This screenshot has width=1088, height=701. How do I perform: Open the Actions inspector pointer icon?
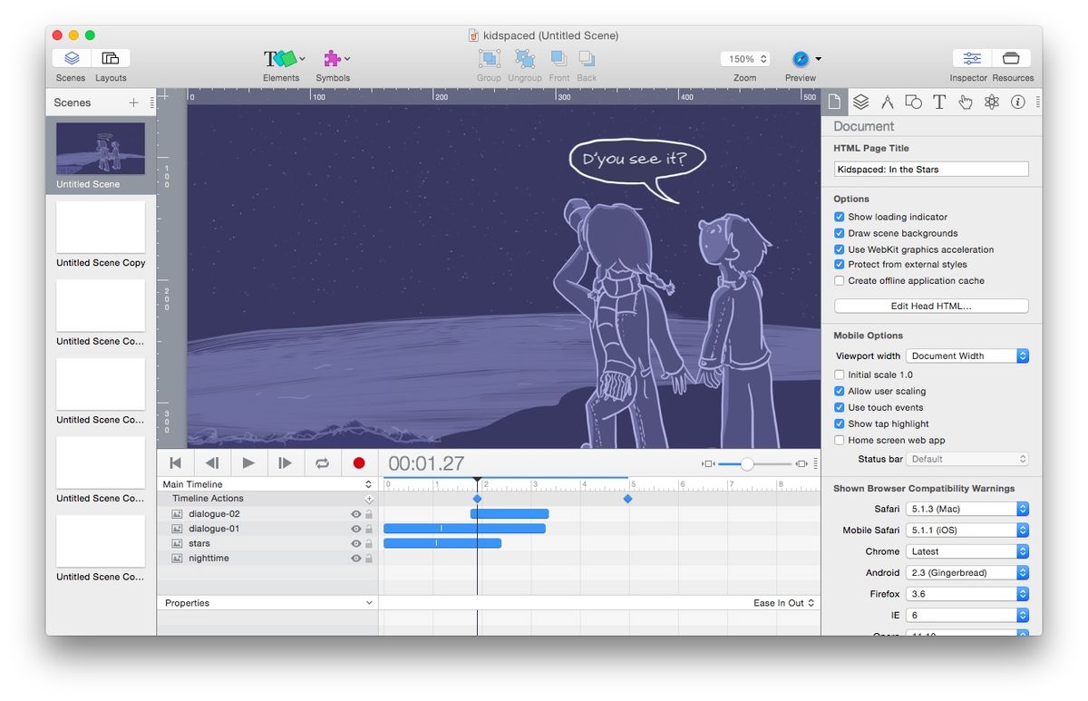tap(965, 102)
